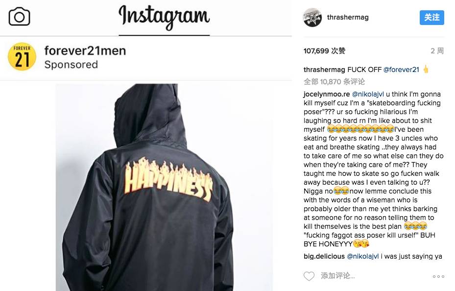Click the blue 关注 follow button
The height and width of the screenshot is (291, 455).
[432, 18]
